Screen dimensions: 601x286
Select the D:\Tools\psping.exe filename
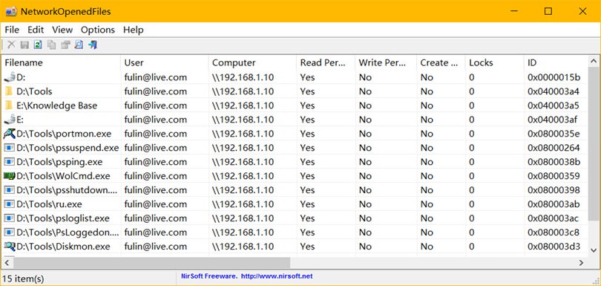pyautogui.click(x=59, y=162)
